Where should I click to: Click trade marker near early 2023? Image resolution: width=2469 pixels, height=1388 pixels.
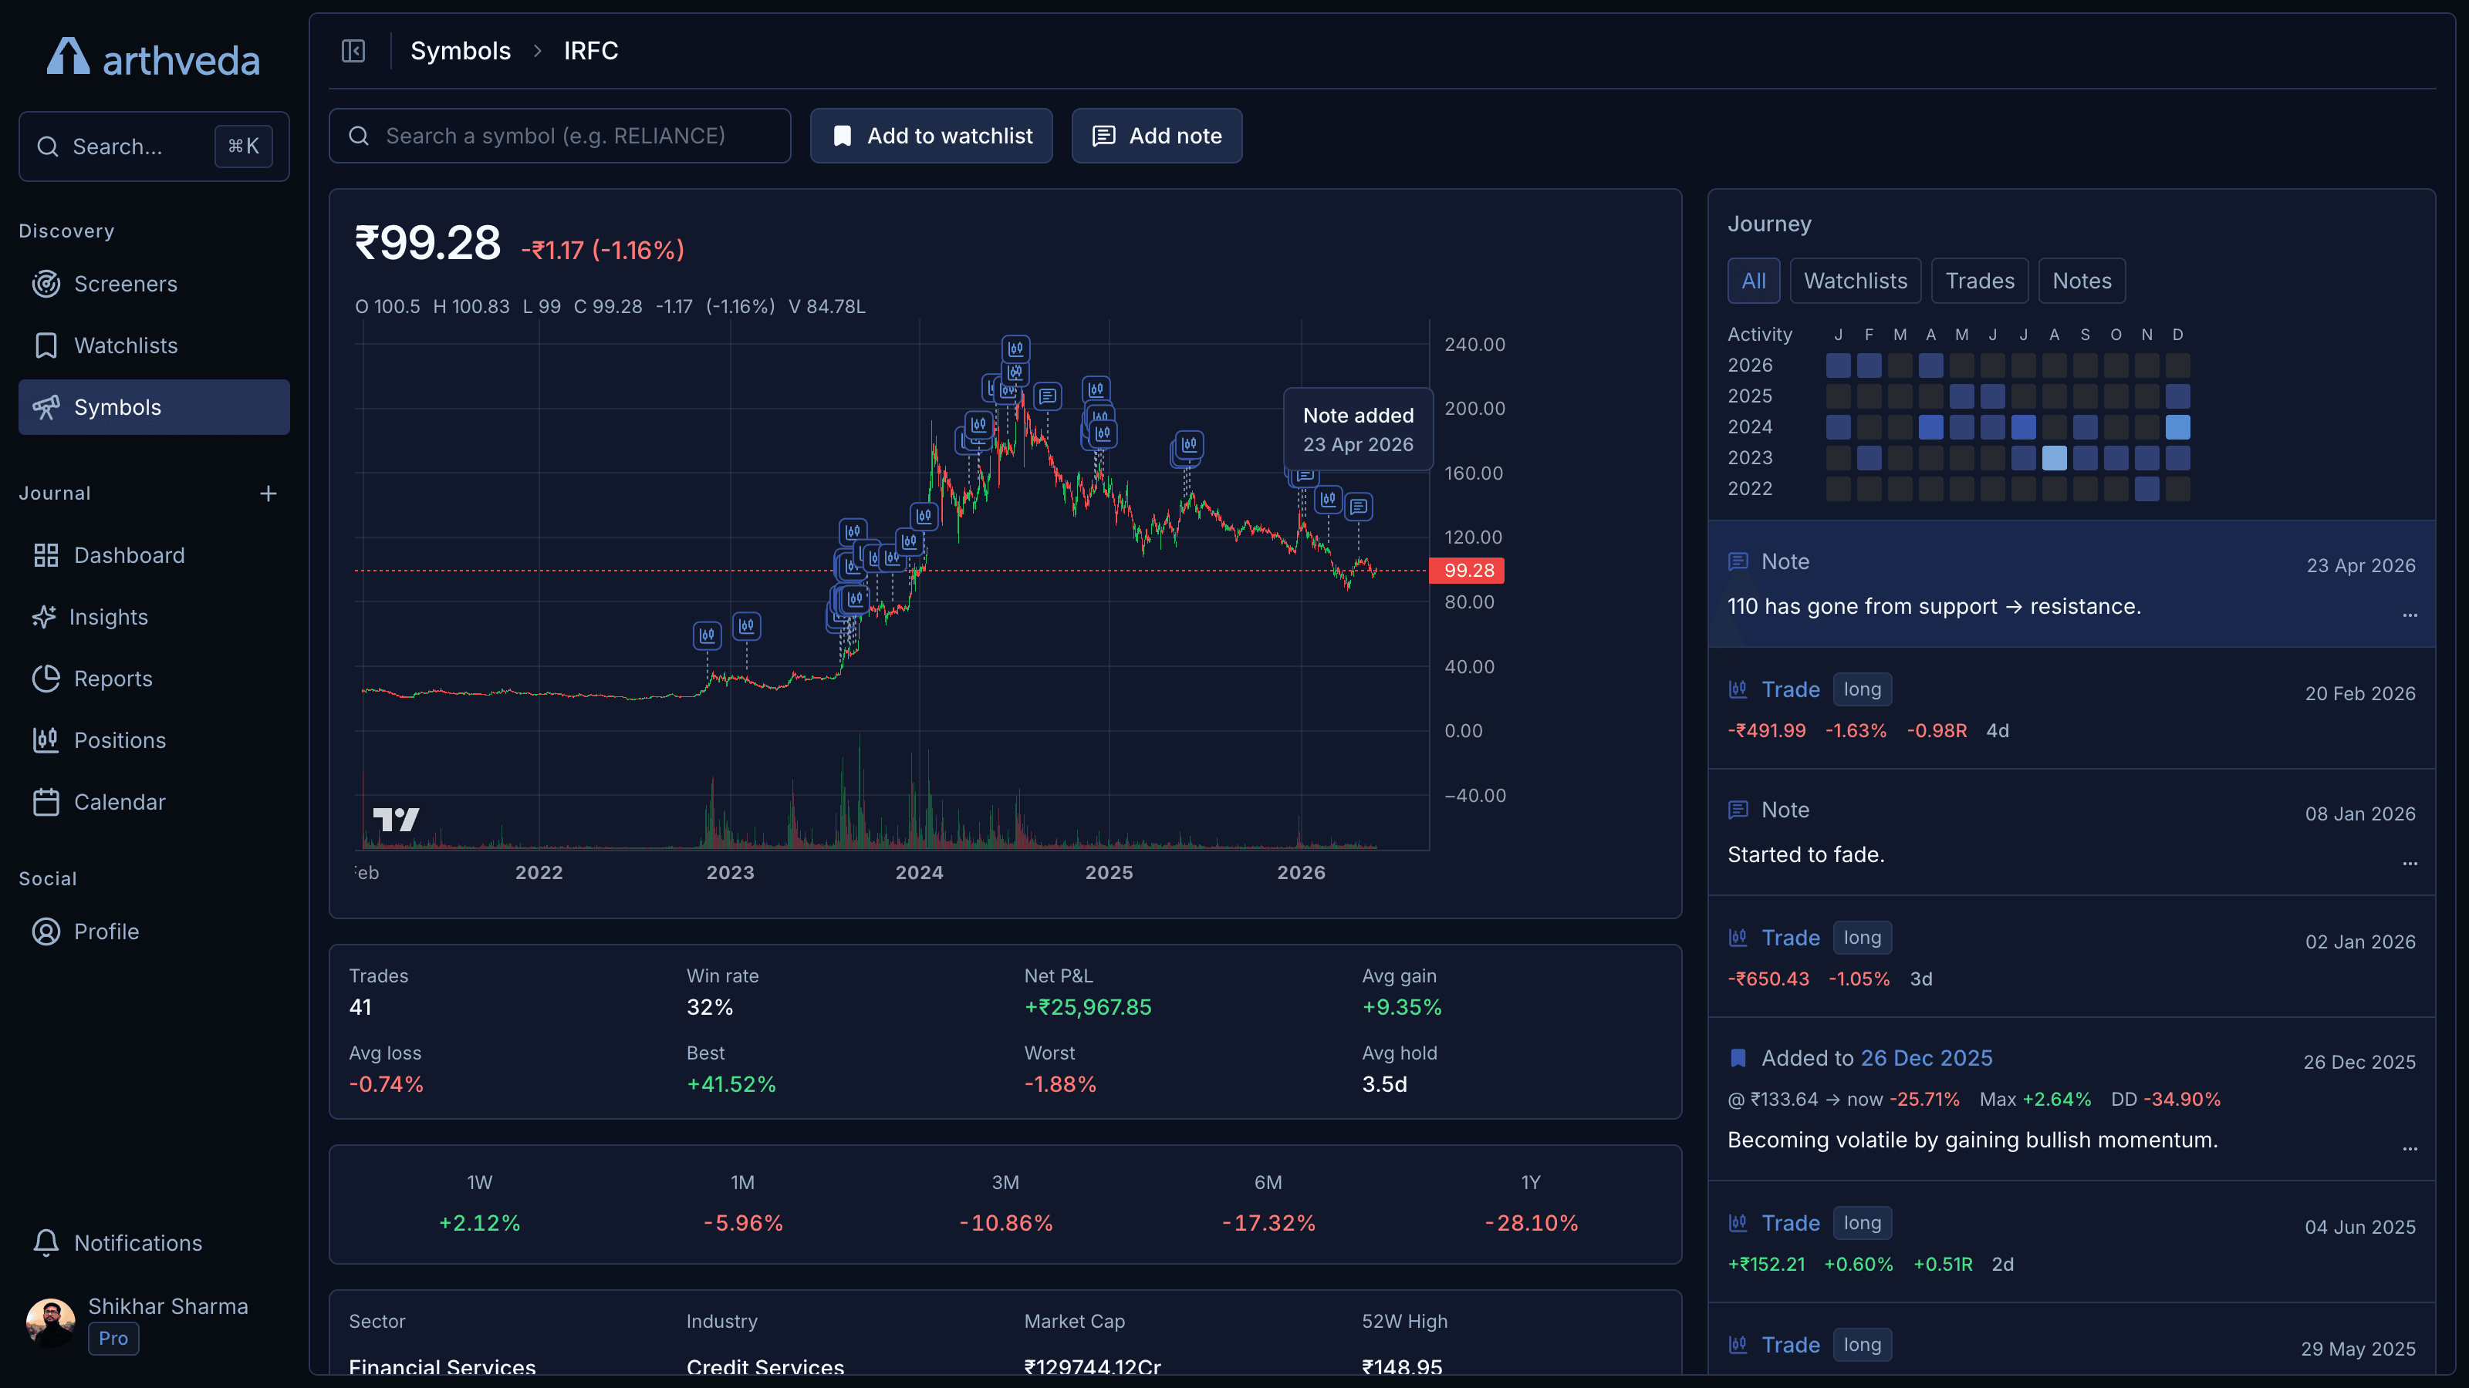pyautogui.click(x=747, y=626)
